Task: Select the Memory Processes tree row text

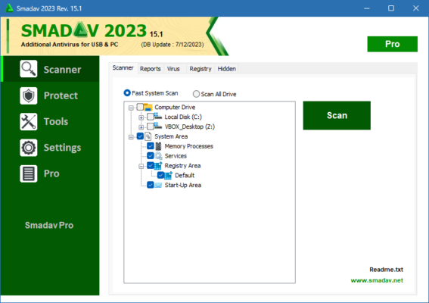Action: (x=189, y=146)
